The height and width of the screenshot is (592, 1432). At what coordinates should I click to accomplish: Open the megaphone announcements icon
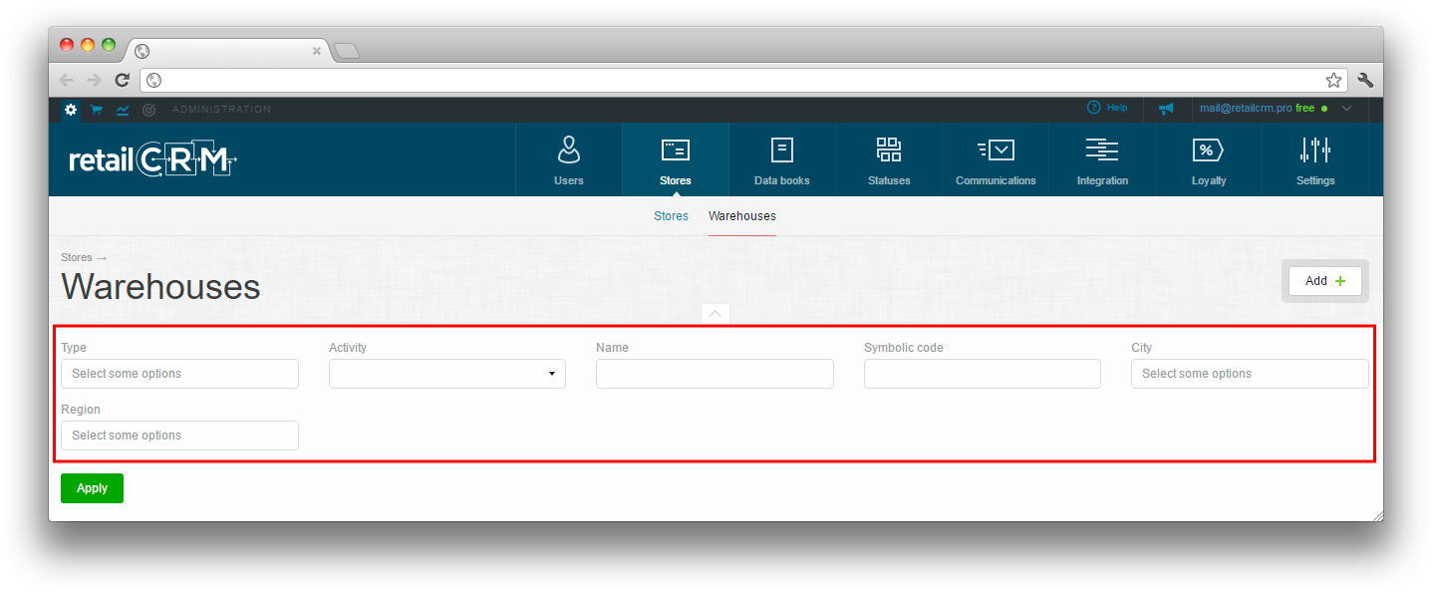point(1166,109)
